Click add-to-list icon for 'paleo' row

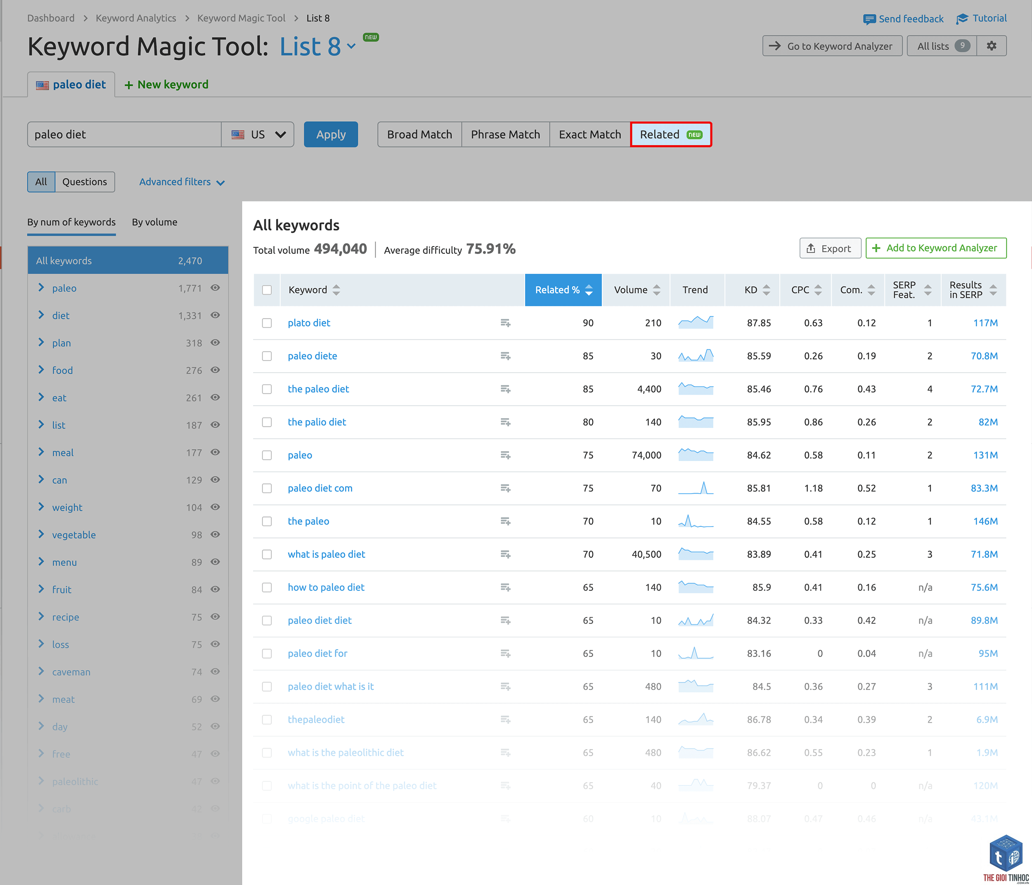(x=505, y=455)
